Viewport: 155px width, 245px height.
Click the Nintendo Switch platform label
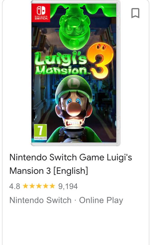tap(40, 200)
